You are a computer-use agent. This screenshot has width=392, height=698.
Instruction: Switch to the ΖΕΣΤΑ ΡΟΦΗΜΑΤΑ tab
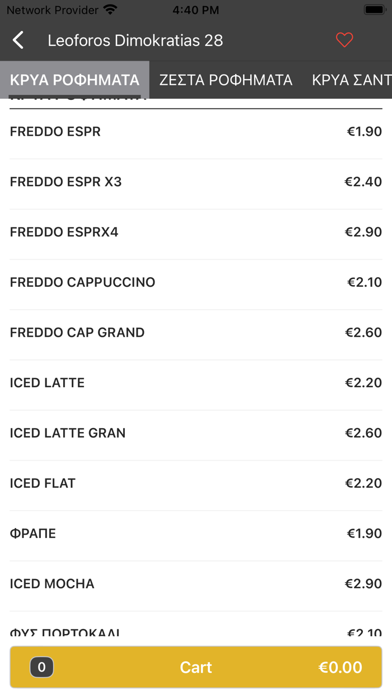(x=226, y=80)
